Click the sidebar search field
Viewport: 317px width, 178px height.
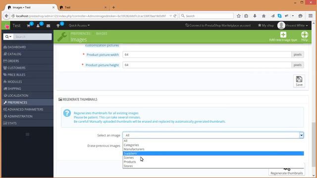pos(32,37)
